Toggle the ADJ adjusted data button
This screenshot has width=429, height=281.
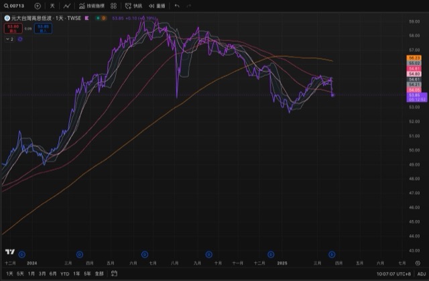click(x=422, y=274)
